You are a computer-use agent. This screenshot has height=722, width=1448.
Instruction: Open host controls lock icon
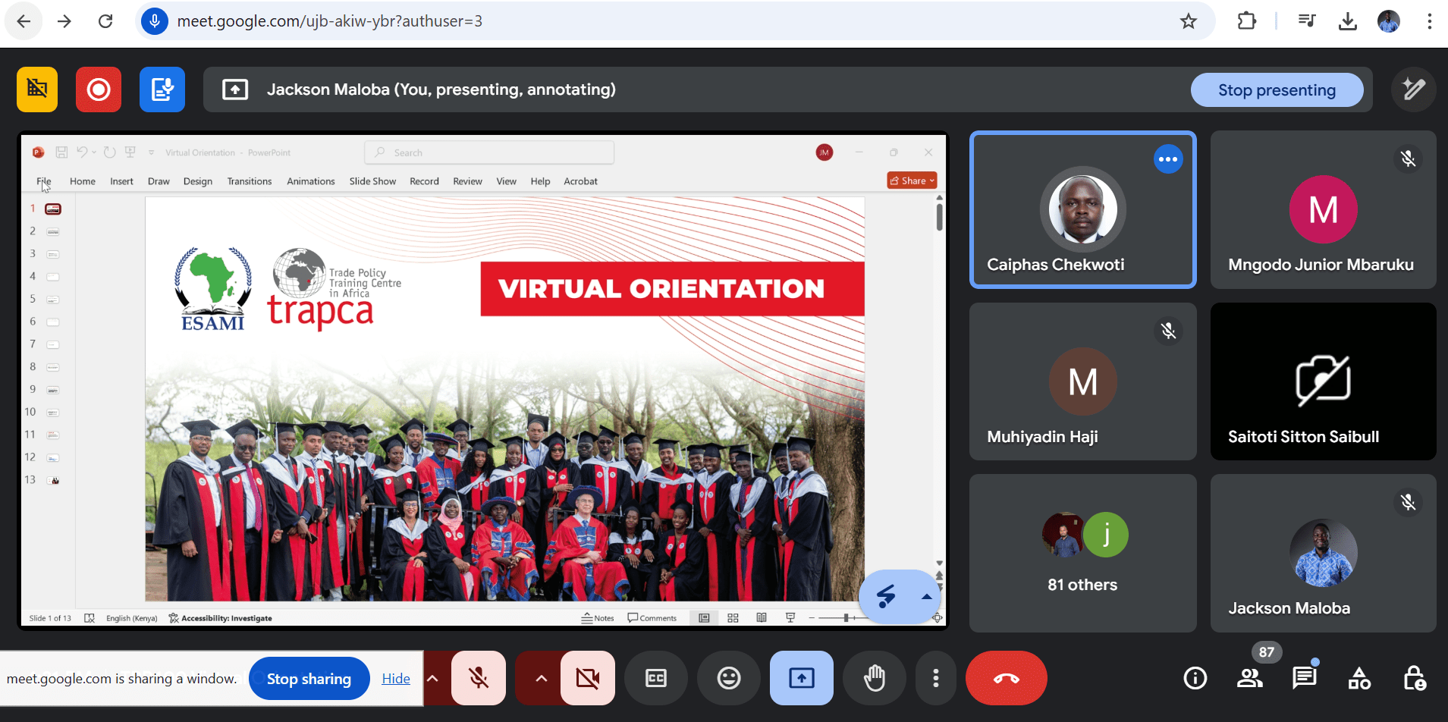[1414, 678]
